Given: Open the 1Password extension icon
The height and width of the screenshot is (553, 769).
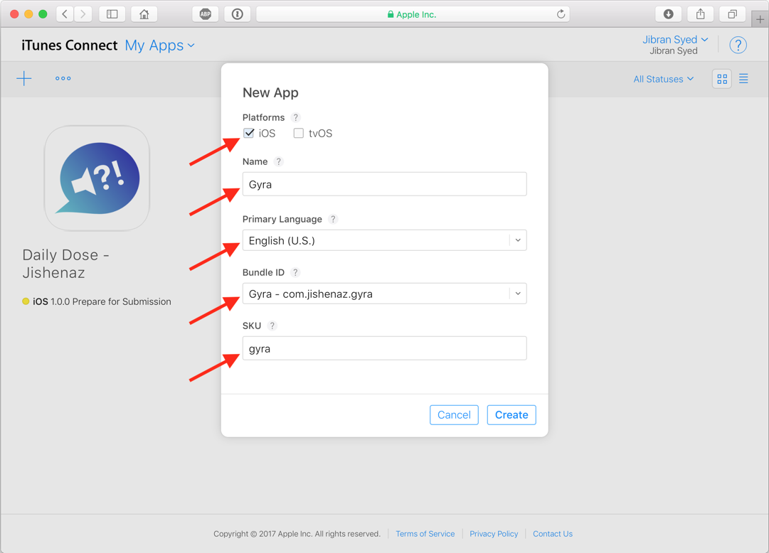Looking at the screenshot, I should (x=238, y=14).
